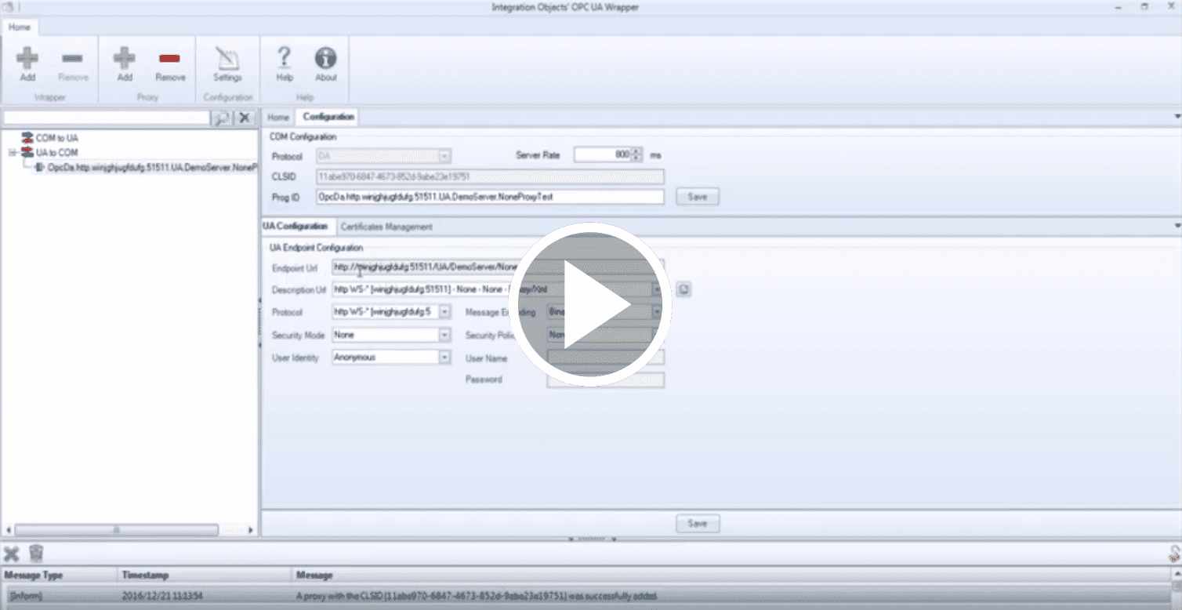Open the UA Endpoint Protocol dropdown

(445, 311)
